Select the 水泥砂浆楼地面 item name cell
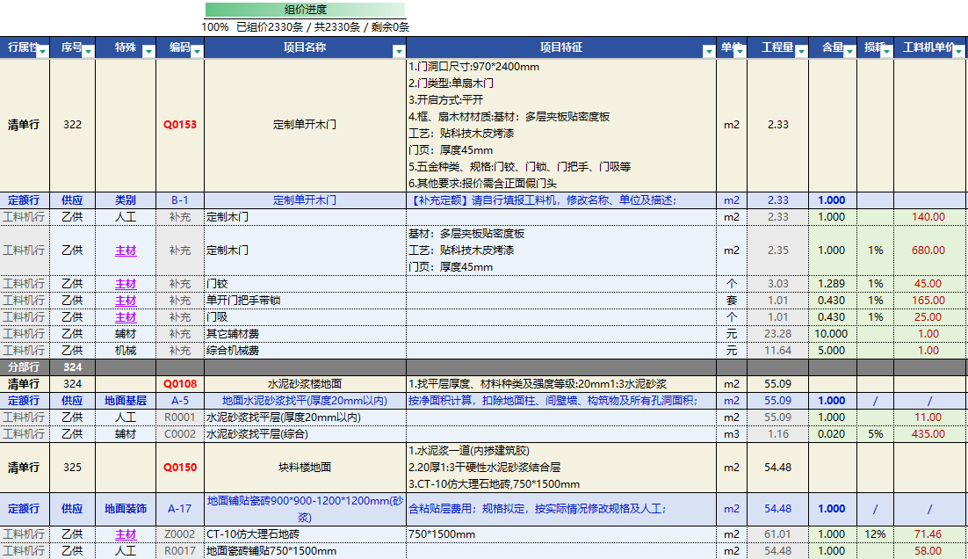The width and height of the screenshot is (968, 559). pos(305,384)
